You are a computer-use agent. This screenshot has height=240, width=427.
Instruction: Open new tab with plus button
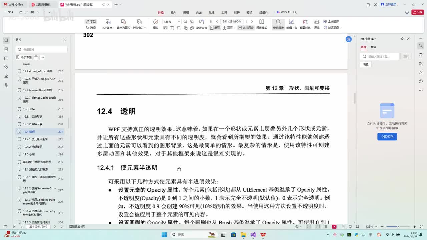click(116, 5)
